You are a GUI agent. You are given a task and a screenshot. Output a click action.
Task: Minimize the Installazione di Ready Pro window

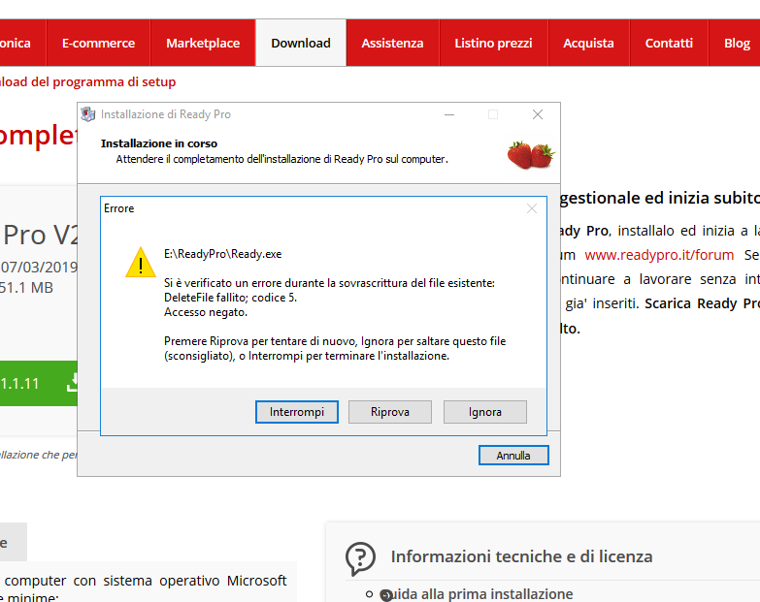(x=449, y=114)
